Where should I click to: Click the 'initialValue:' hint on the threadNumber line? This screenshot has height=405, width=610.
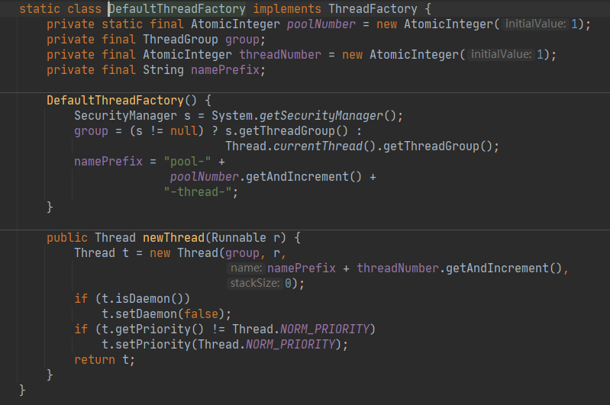pyautogui.click(x=501, y=54)
